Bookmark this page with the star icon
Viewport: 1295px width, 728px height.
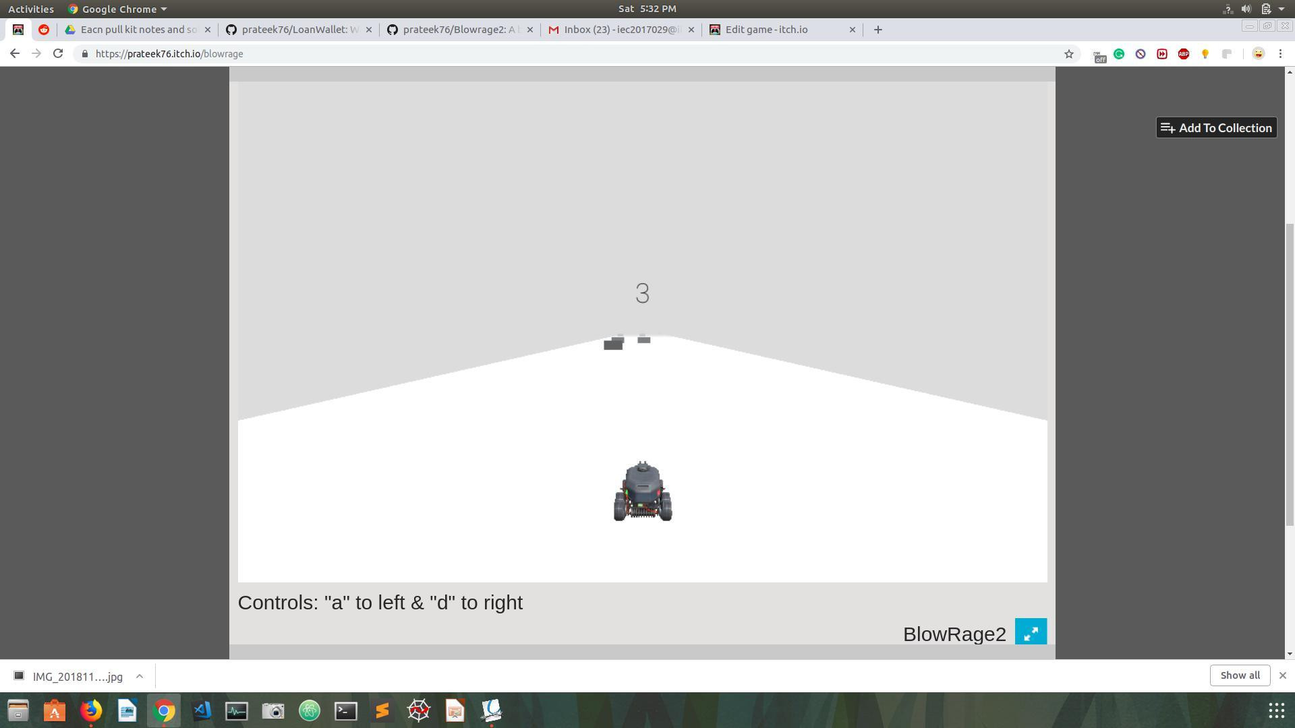point(1069,54)
